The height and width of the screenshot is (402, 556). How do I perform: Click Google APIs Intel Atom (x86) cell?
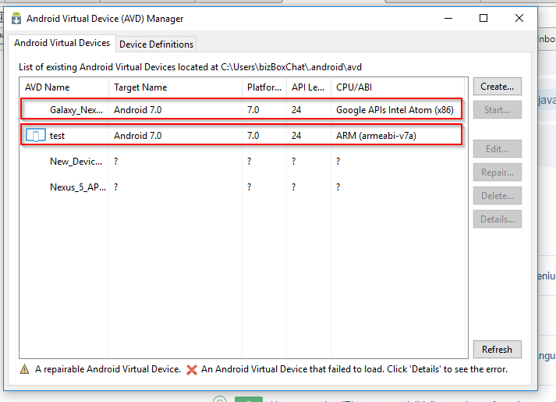(395, 110)
